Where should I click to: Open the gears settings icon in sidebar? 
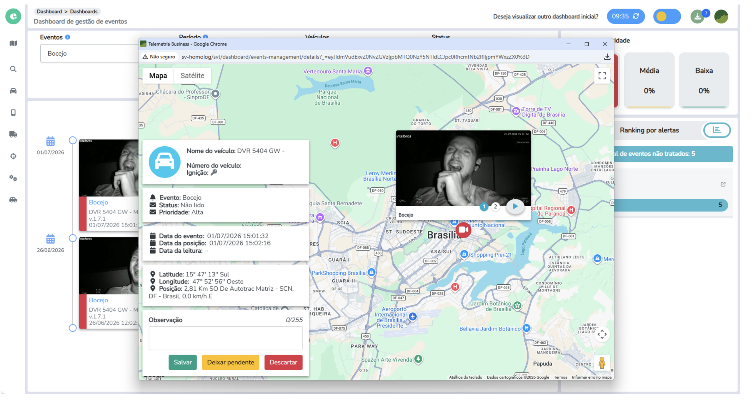pyautogui.click(x=13, y=178)
